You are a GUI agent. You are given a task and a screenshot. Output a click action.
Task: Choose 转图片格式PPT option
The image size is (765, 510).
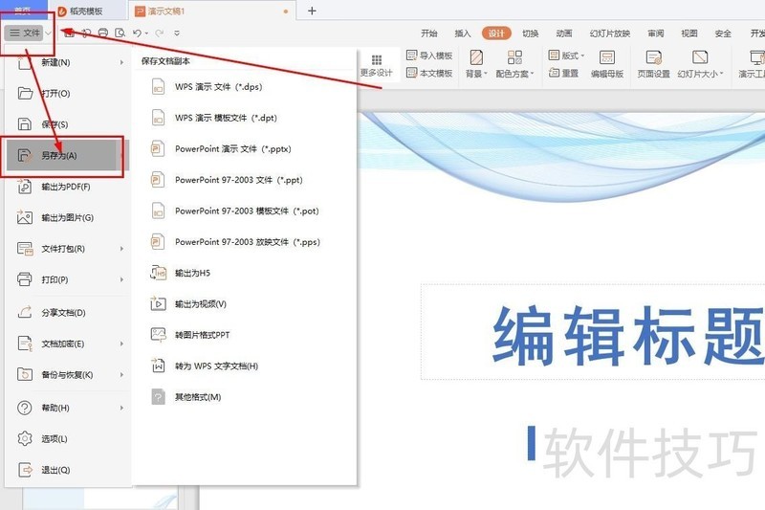click(246, 335)
